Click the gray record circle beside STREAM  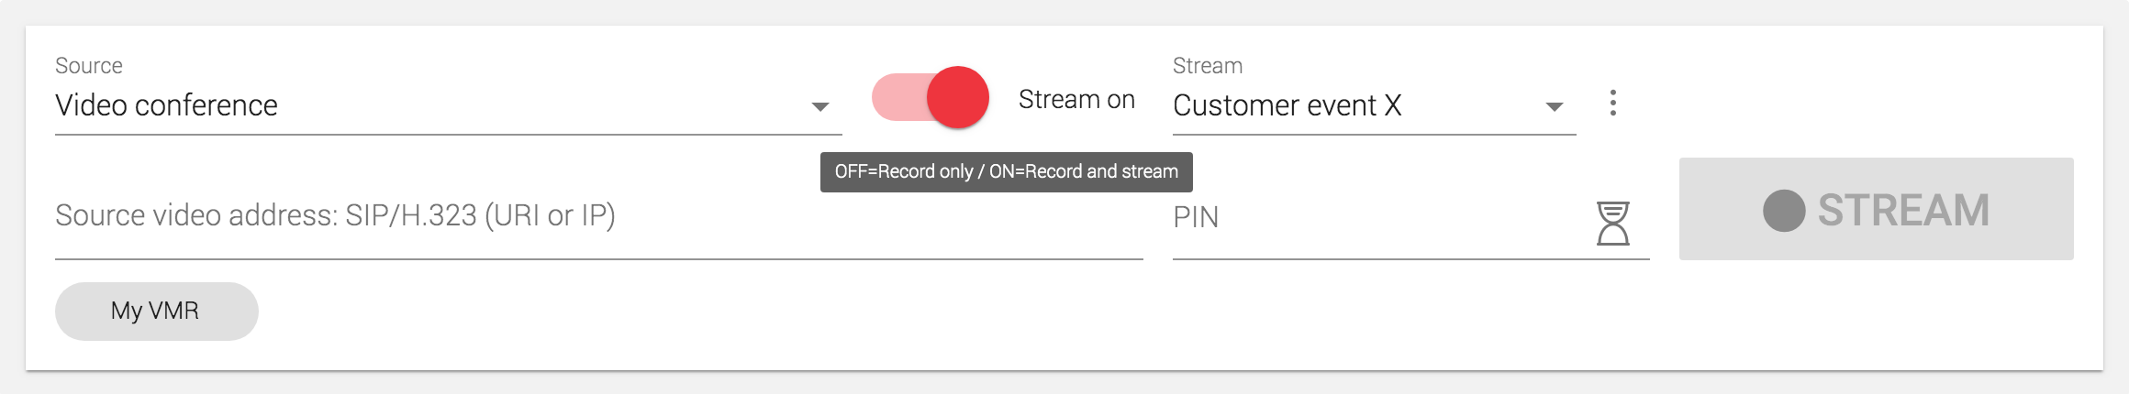(x=1784, y=211)
